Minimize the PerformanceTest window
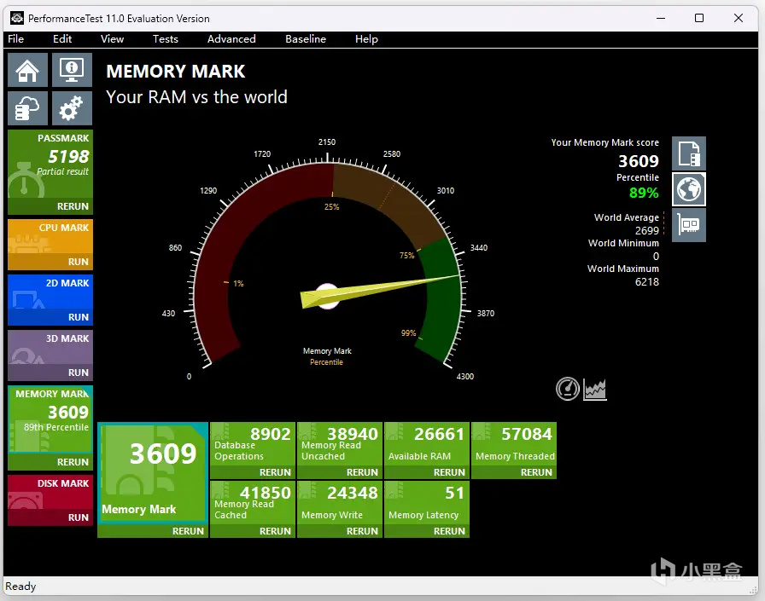 click(661, 18)
